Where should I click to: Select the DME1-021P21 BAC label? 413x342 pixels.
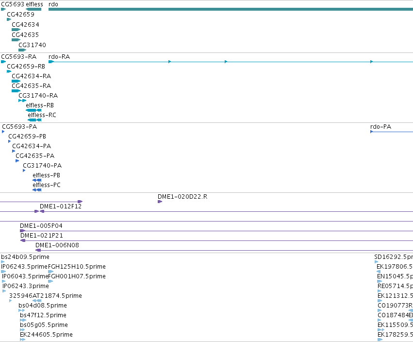coord(42,236)
